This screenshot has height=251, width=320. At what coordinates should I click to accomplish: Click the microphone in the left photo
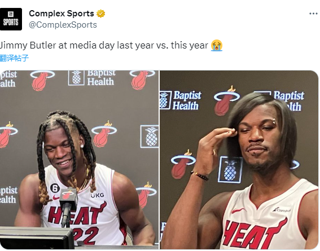68,206
